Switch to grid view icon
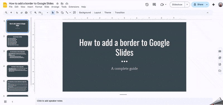The width and height of the screenshot is (223, 105). 5,102
